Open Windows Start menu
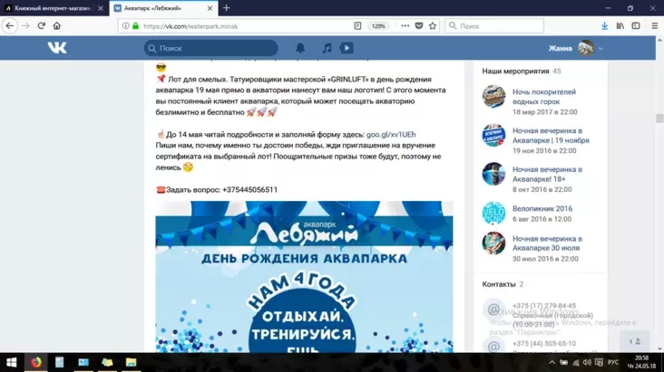Screen dimensions: 664x372 pyautogui.click(x=11, y=362)
